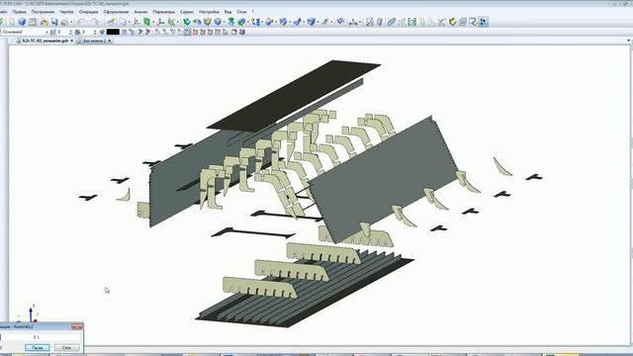Image resolution: width=633 pixels, height=356 pixels.
Task: Create a new 3D model with blue cube icon
Action: click(x=22, y=22)
